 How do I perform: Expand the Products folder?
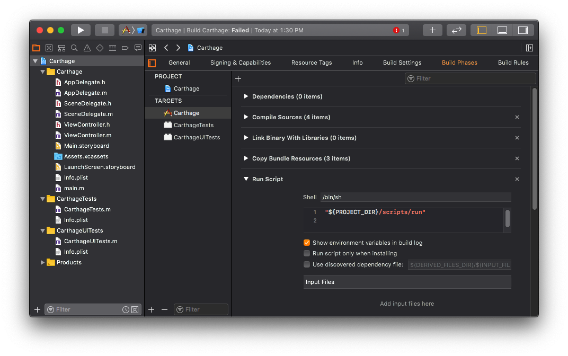[x=42, y=262]
